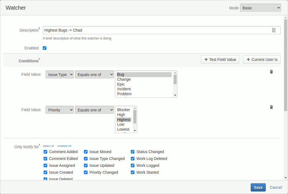Viewport: 288px width, 194px height.
Task: Select Blocker in priority list
Action: (x=124, y=110)
